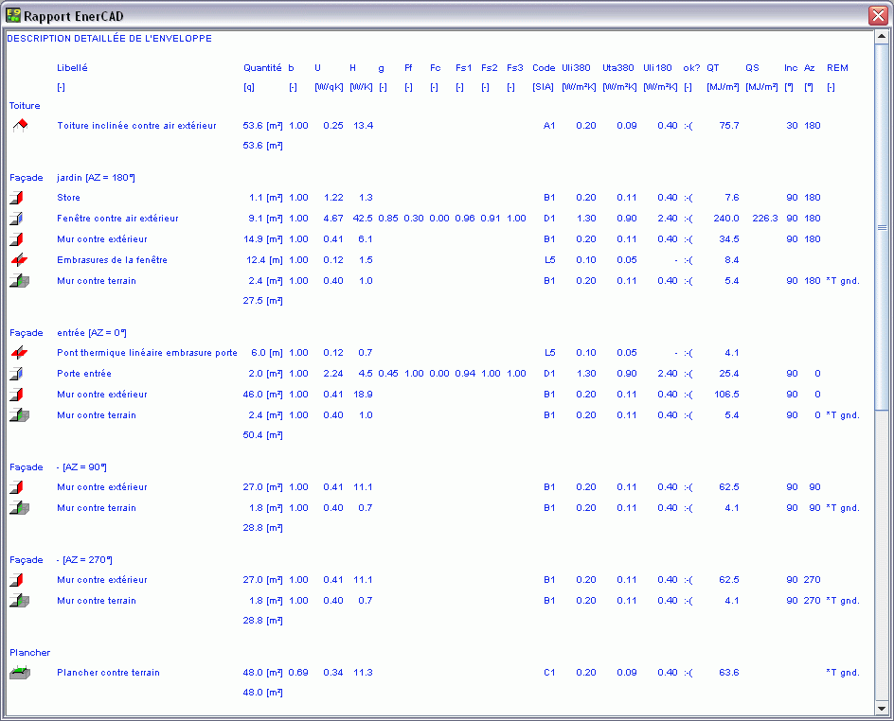Click the scrollbar down arrow
Screen dimensions: 894x721
click(x=882, y=708)
